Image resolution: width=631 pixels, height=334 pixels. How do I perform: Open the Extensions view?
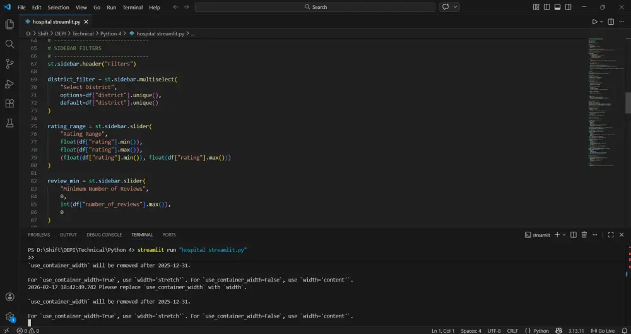[x=9, y=103]
